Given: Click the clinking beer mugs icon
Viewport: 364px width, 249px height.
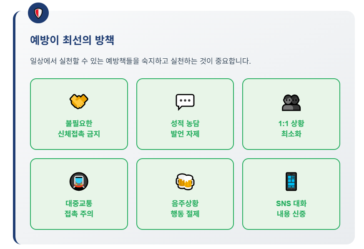Looking at the screenshot, I should [x=185, y=182].
